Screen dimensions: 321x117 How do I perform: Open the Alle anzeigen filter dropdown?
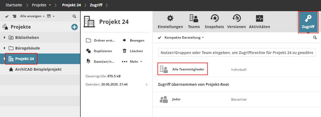coord(32,16)
